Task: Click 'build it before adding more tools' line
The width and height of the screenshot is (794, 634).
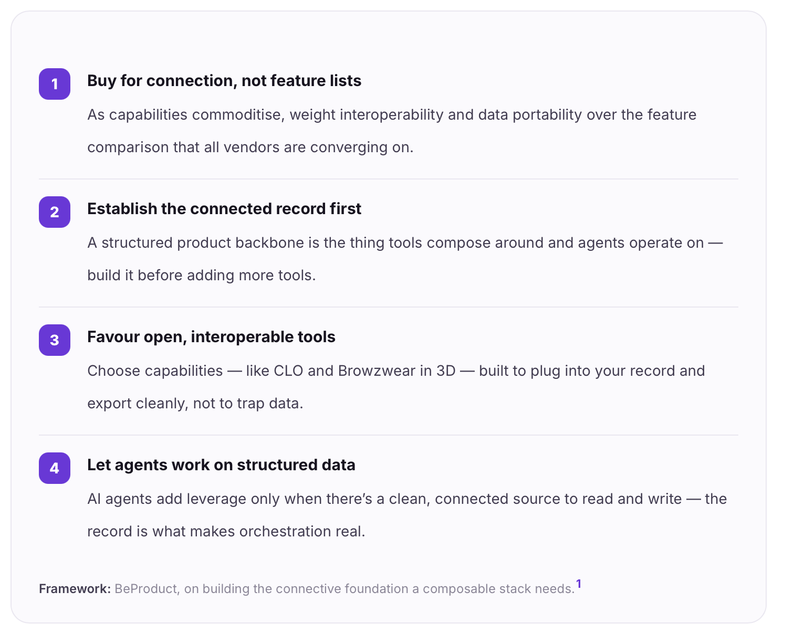Action: [201, 276]
